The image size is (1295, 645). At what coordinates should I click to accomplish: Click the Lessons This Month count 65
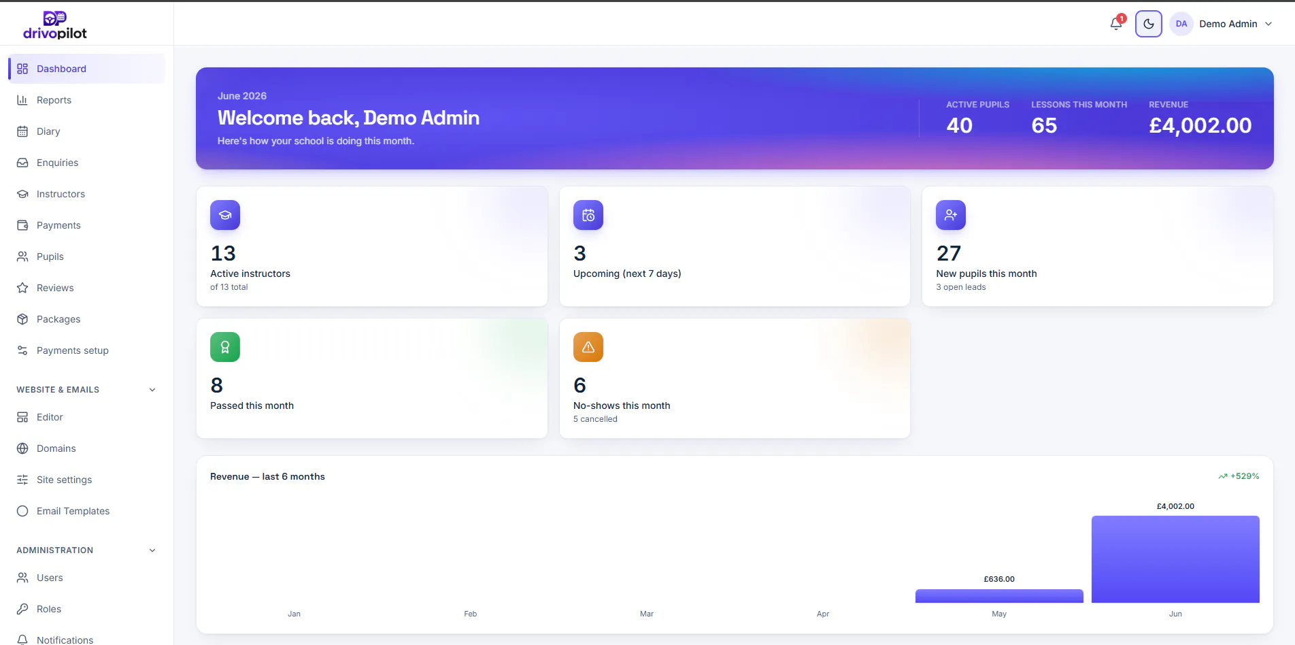pyautogui.click(x=1044, y=125)
